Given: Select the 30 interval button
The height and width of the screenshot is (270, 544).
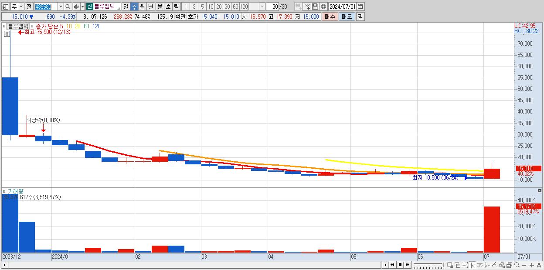Looking at the screenshot, I should pos(227,7).
